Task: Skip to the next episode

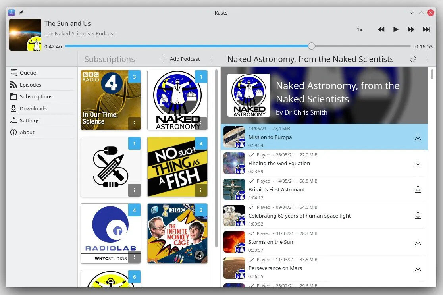Action: click(426, 29)
